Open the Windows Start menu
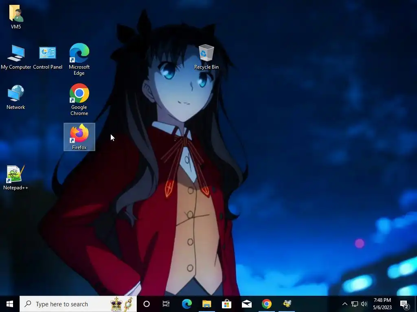 click(10, 304)
